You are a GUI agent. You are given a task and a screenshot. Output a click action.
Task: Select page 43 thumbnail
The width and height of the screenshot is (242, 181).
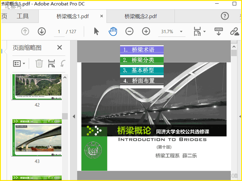coord(37,138)
